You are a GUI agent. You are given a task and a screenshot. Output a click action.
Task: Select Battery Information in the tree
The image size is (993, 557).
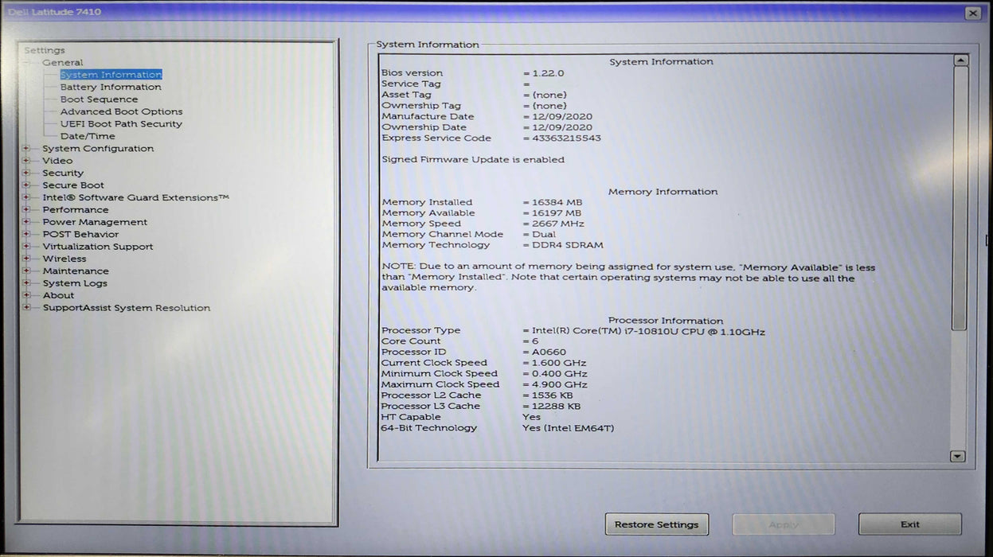[110, 88]
